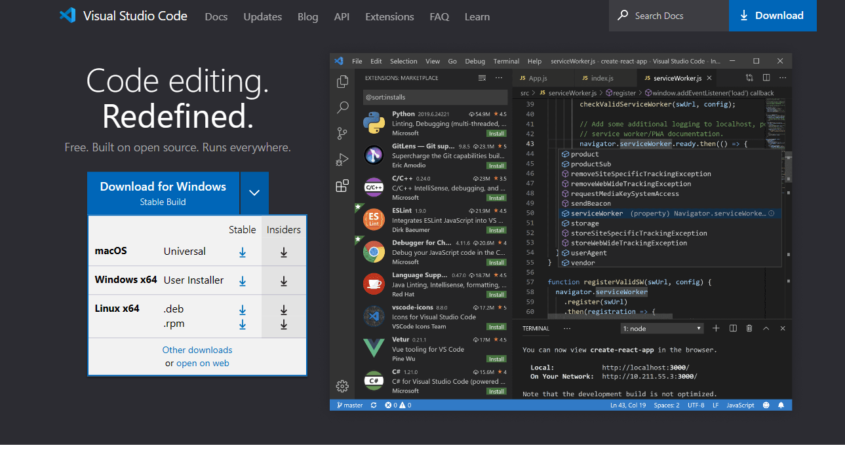Click the 'JavaScript' language mode in status bar

pos(740,405)
